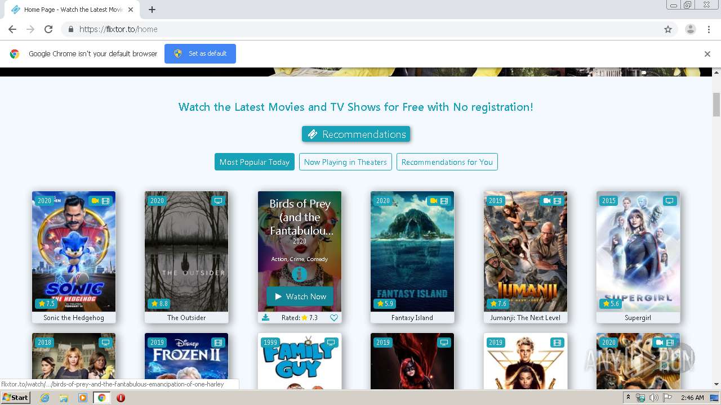Go back to the previous page
This screenshot has height=405, width=721.
(12, 29)
